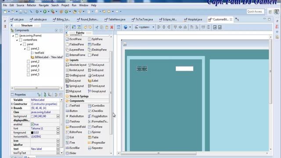The height and width of the screenshot is (158, 281).
Task: Click the Cut scissors icon
Action: coord(97,27)
